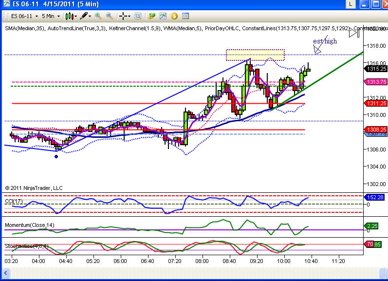Click the zoom in magnifier icon
Screen dimensions: 388x281
(x=98, y=16)
